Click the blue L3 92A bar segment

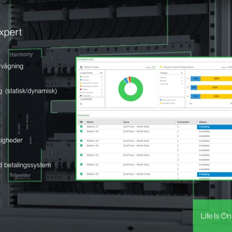(195, 96)
